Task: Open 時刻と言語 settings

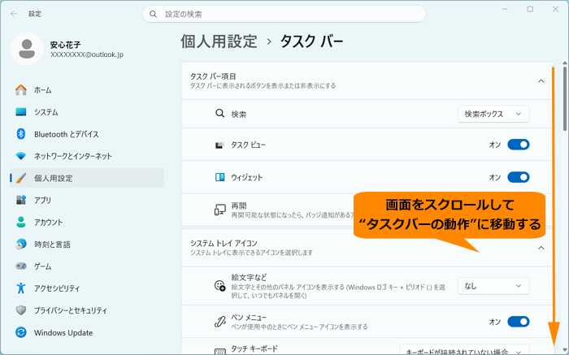Action: click(87, 245)
